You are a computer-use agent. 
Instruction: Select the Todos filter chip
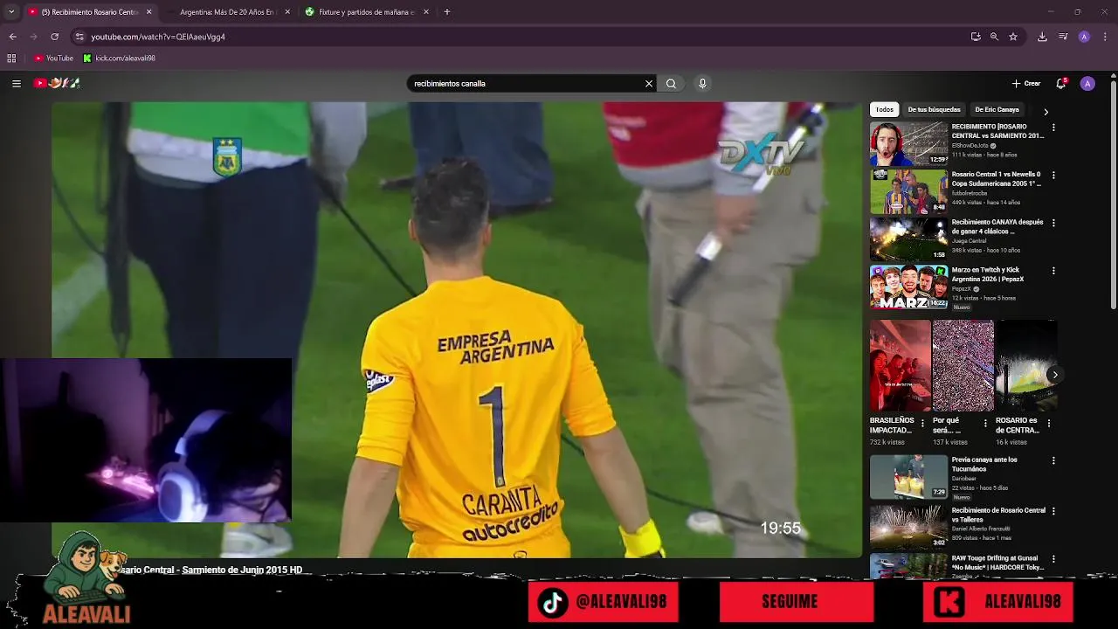885,110
